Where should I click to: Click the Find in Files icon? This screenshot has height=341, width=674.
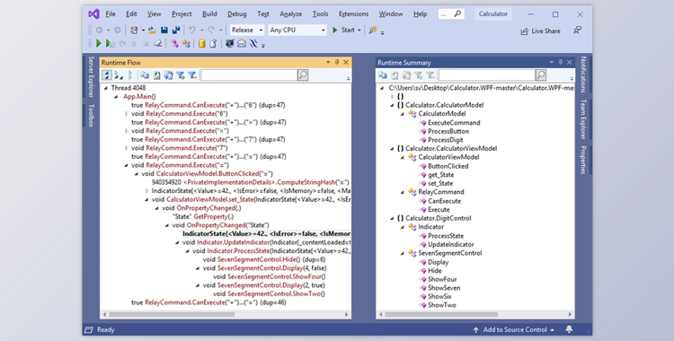pos(373,31)
